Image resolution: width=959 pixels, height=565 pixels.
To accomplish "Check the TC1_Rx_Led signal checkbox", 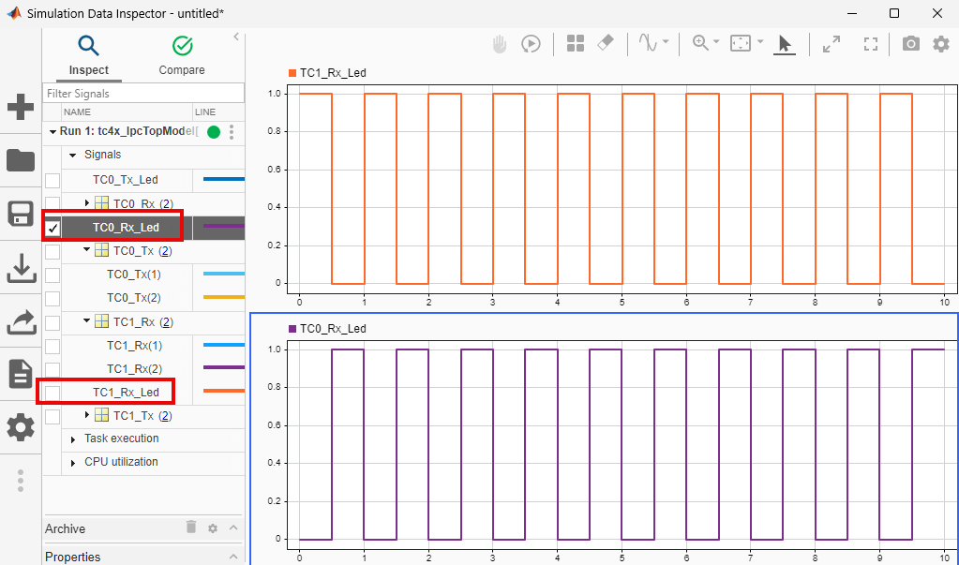I will tap(52, 392).
